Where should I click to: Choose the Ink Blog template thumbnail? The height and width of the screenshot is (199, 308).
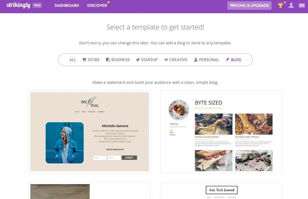click(x=90, y=132)
